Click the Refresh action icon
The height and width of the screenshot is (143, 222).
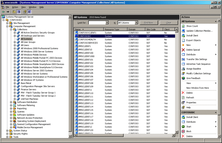tap(184, 97)
